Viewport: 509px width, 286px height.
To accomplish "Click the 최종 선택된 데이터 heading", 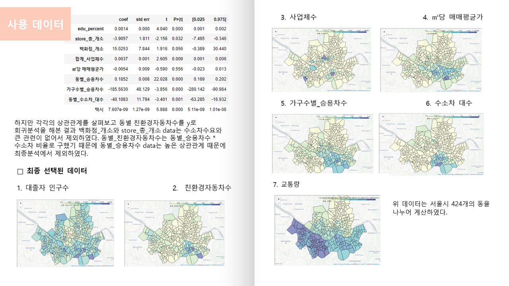I will 56,171.
